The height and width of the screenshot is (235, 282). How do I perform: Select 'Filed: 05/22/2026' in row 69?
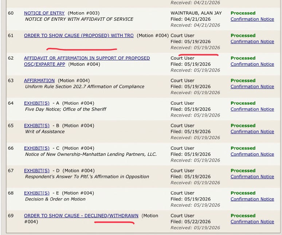(191, 222)
